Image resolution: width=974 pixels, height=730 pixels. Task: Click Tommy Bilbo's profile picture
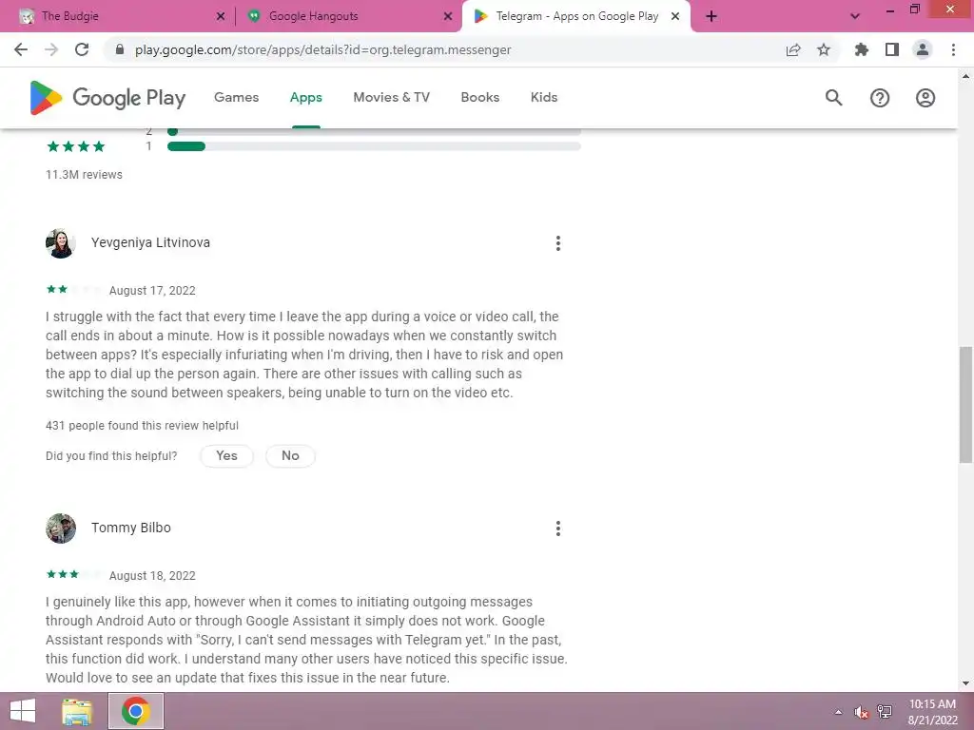[x=61, y=528]
